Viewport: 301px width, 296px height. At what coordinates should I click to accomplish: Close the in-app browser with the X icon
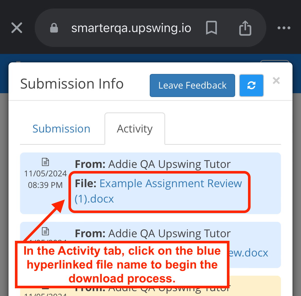pyautogui.click(x=17, y=28)
